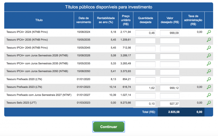Screen dimensions: 218x136
Task: Click the 'Rentabilidade ao ano (%)' column header
Action: tap(106, 20)
